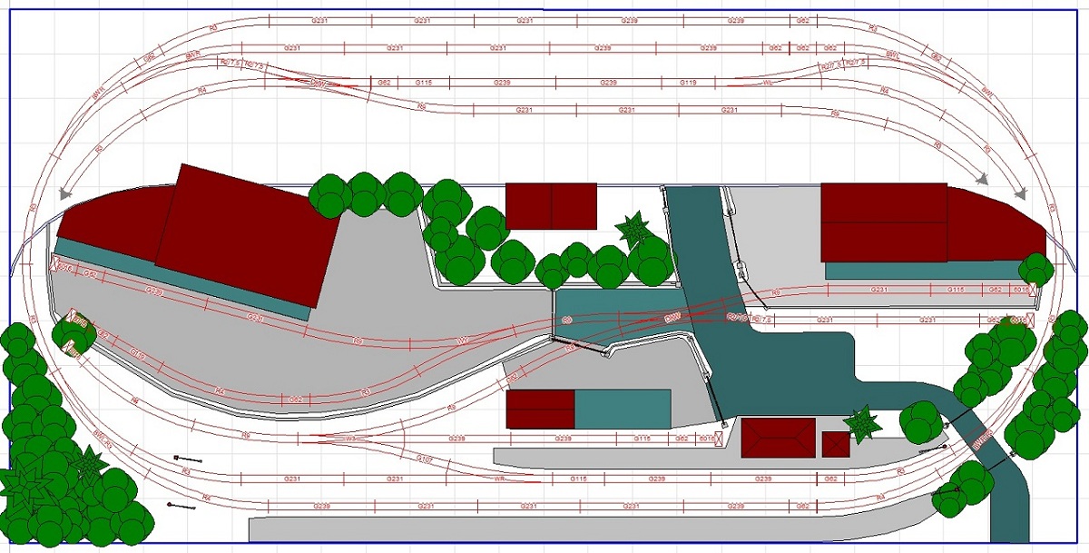Click the gray arrowhead at the left curve end
The image size is (1089, 553).
pos(64,193)
